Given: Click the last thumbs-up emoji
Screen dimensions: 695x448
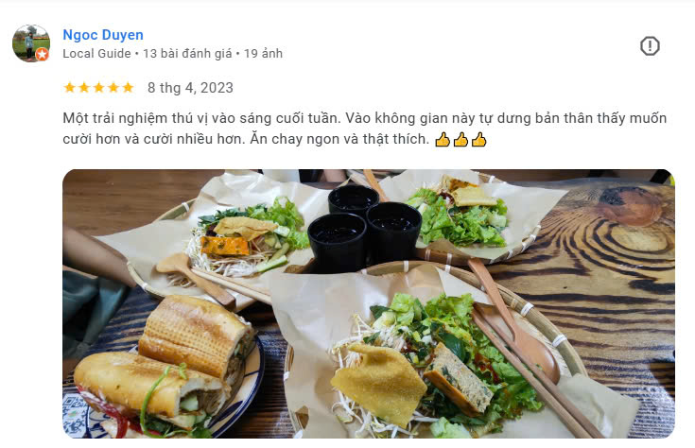Looking at the screenshot, I should click(478, 140).
